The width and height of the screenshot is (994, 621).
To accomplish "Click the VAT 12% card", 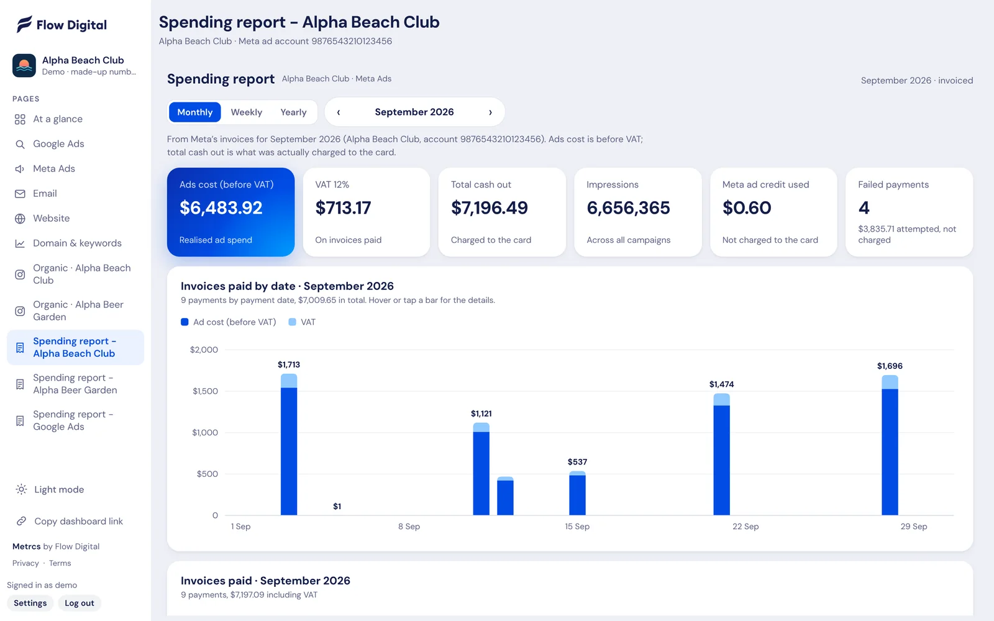I will click(x=367, y=212).
